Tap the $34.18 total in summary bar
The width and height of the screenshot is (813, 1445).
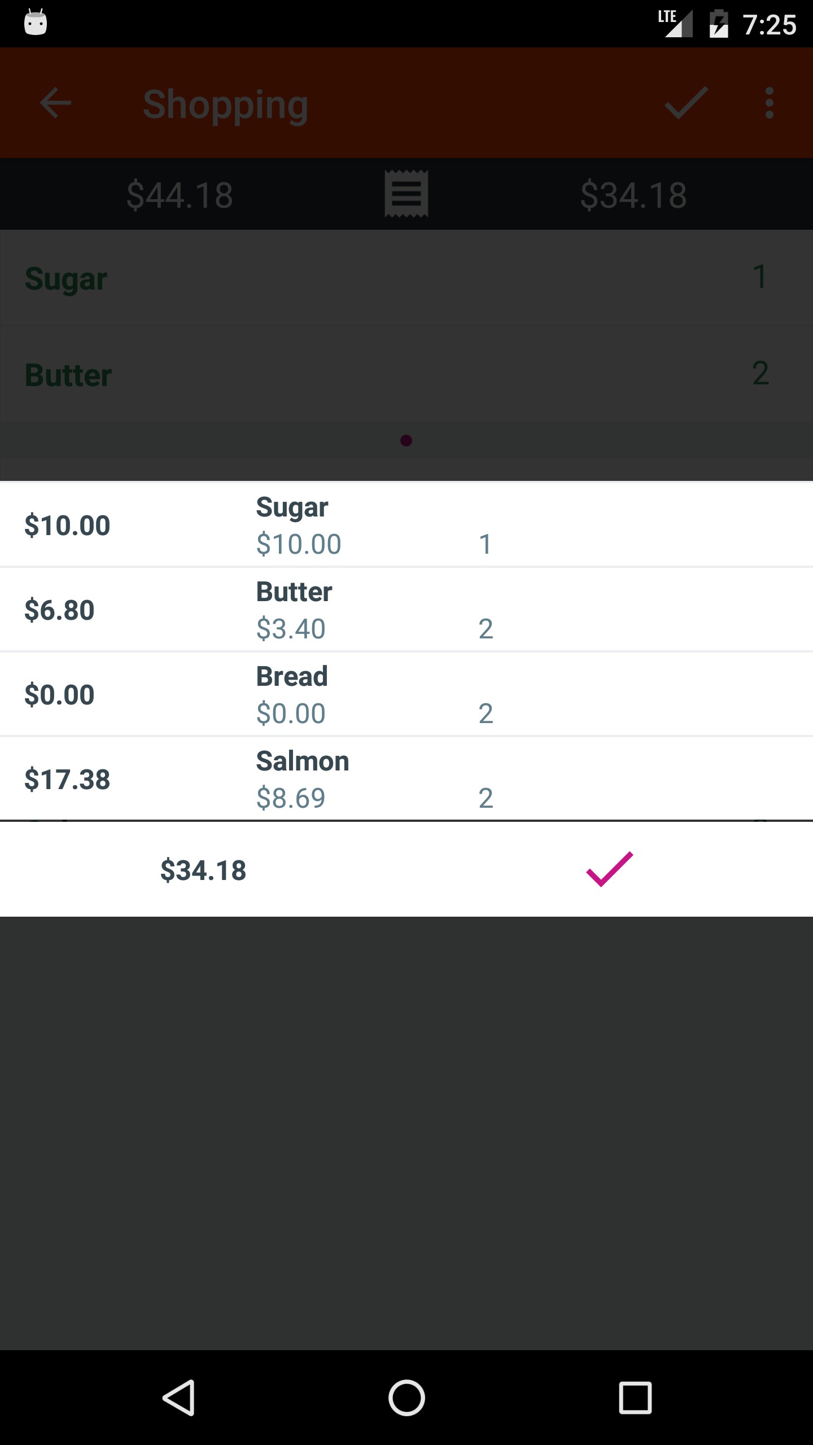pos(633,195)
